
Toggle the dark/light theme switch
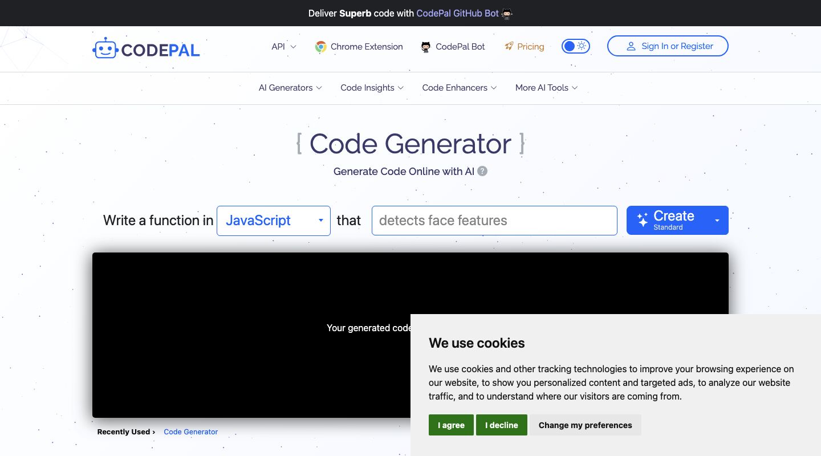click(576, 46)
